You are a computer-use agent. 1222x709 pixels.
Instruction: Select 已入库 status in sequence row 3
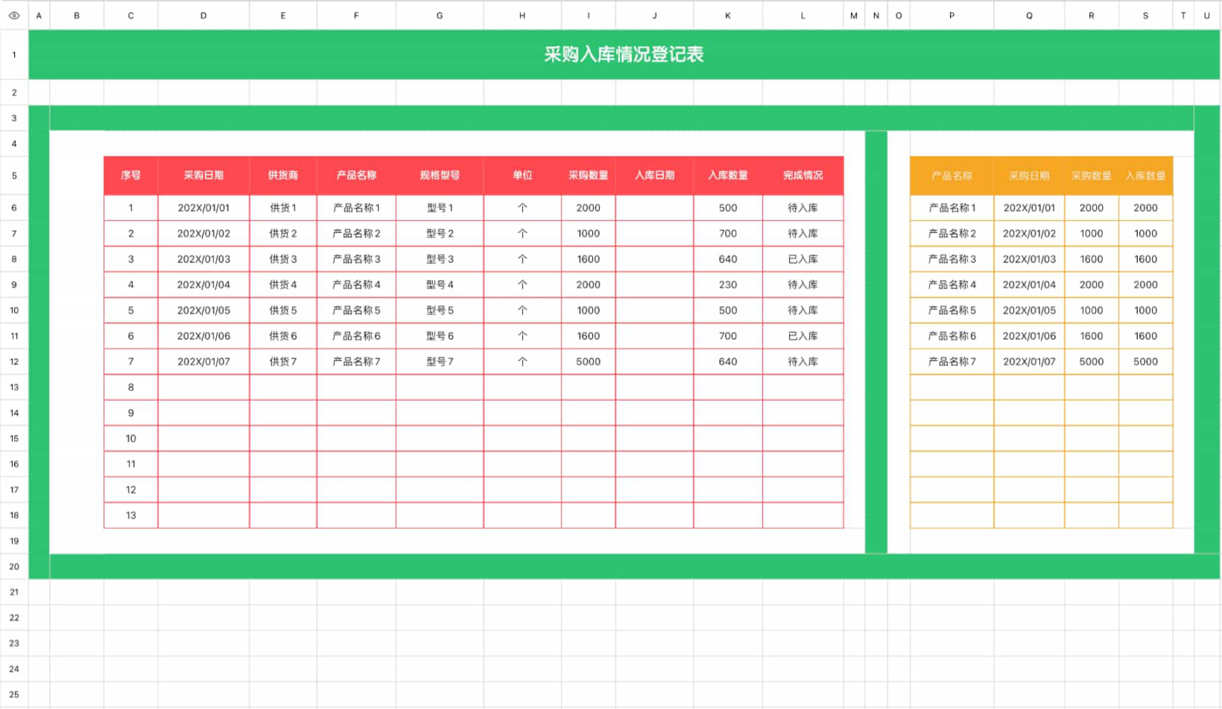pos(802,259)
